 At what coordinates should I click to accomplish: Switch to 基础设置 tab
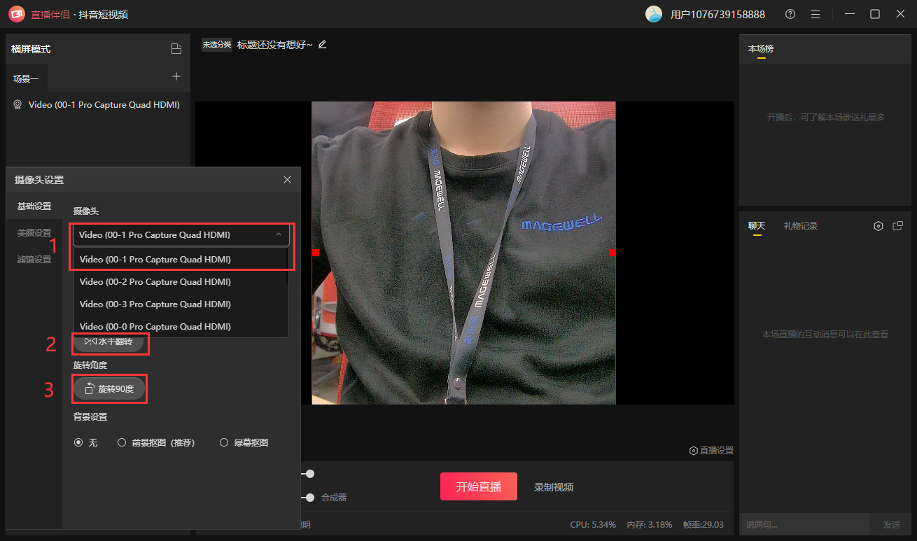click(x=34, y=206)
